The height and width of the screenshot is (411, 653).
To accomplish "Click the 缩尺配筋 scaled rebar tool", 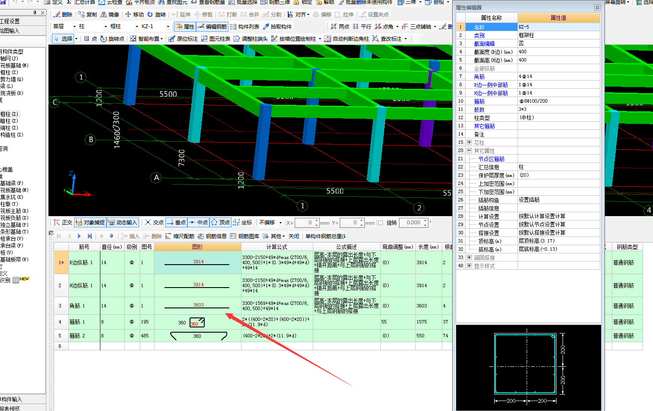I will click(180, 236).
